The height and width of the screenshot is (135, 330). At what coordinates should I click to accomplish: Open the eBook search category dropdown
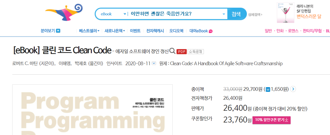coord(113,14)
